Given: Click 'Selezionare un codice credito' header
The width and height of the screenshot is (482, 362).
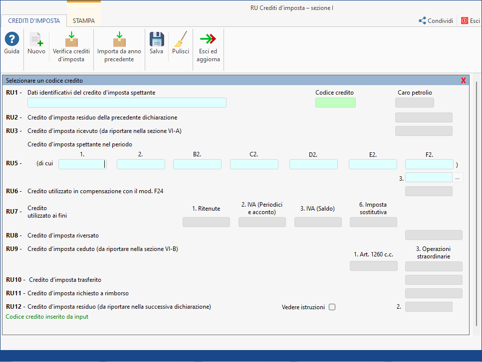Looking at the screenshot, I should click(44, 81).
